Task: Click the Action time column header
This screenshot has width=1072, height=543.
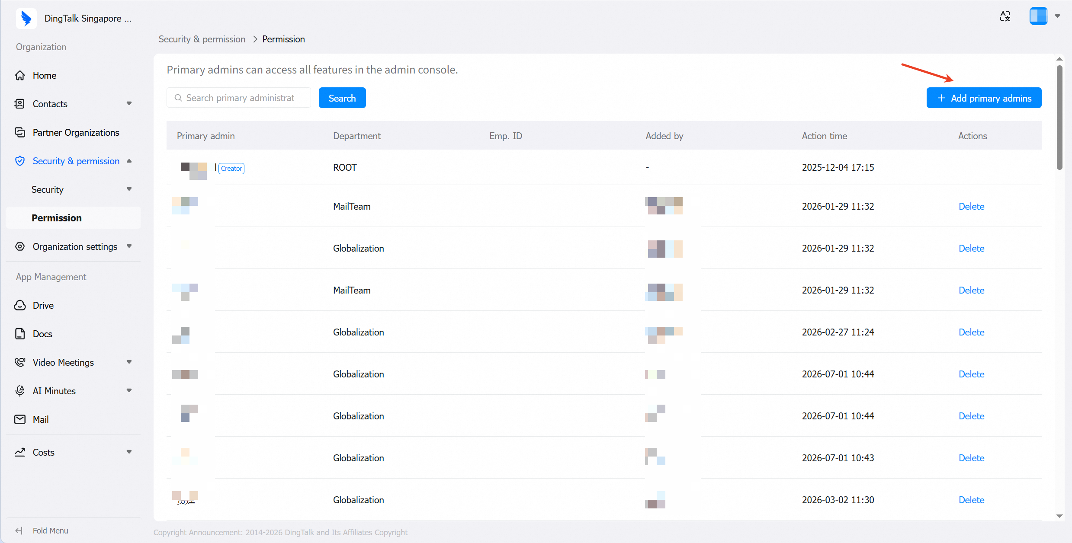Action: 824,136
